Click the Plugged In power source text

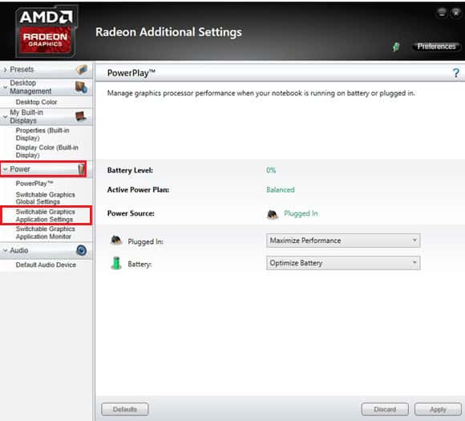301,213
